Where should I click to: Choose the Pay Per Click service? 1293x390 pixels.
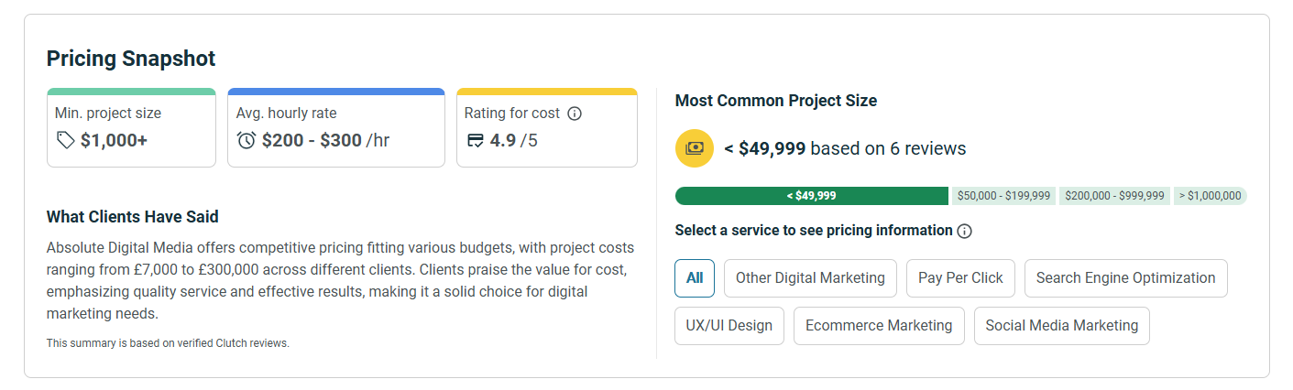tap(960, 278)
